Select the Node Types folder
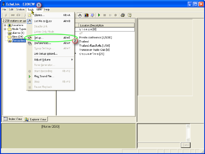This screenshot has width=205, height=154. tap(19, 29)
